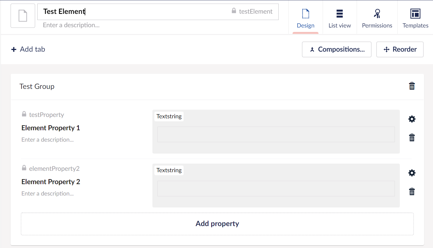Viewport: 433px width, 248px height.
Task: Click the Enter a description field
Action: coord(71,25)
